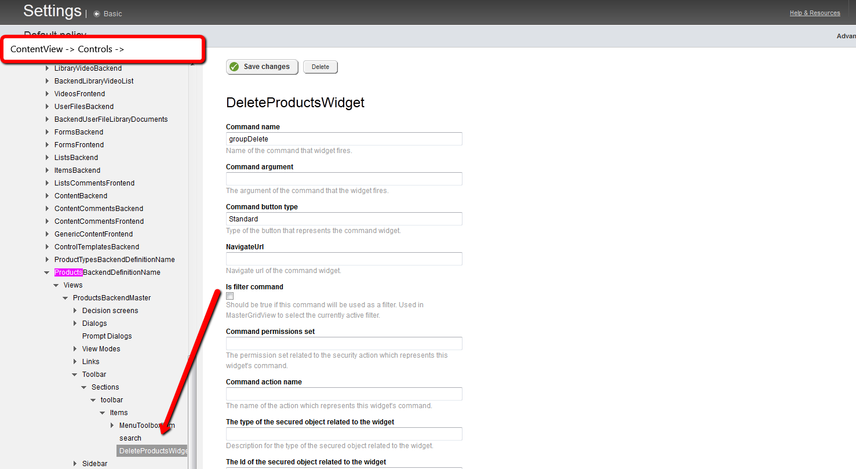Screen dimensions: 856x469
Task: Expand the VideosFrontend node arrow
Action: [x=48, y=94]
